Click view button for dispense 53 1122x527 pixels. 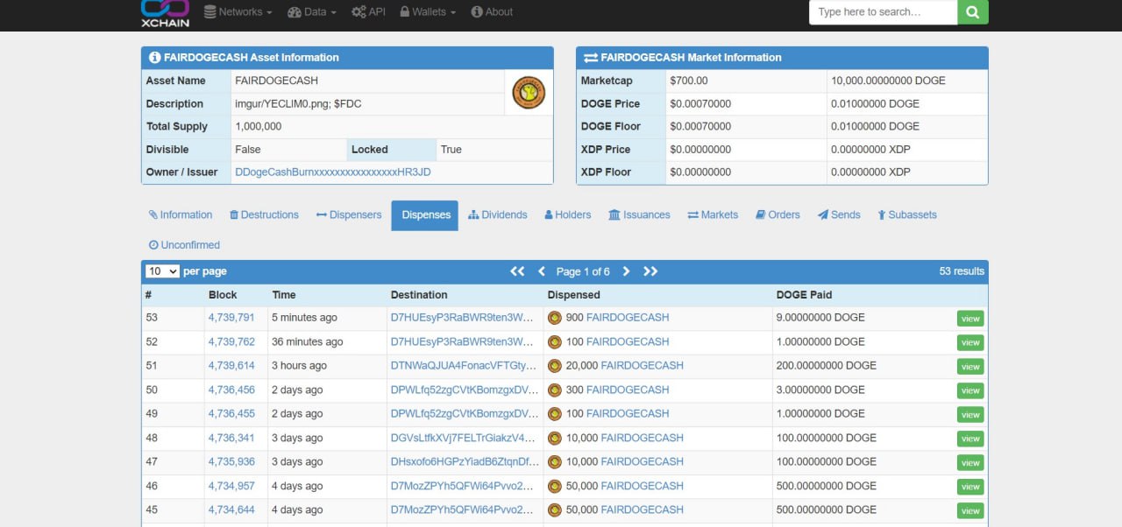(970, 319)
